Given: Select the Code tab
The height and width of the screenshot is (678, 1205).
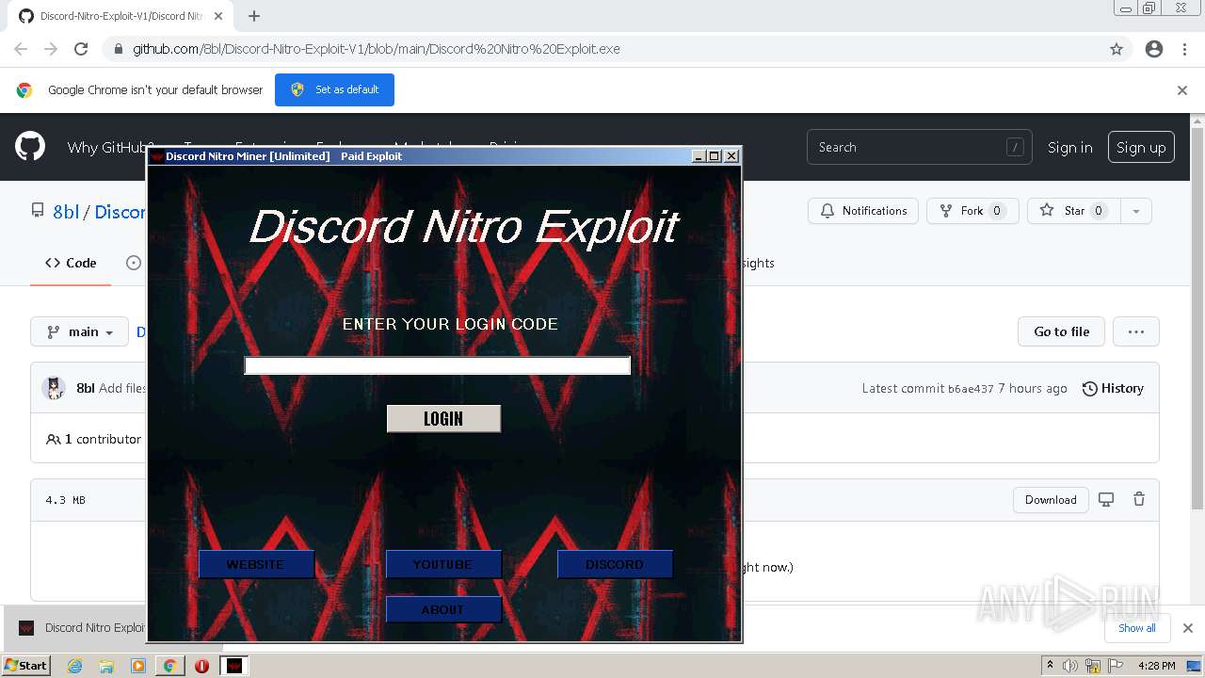Looking at the screenshot, I should [71, 263].
